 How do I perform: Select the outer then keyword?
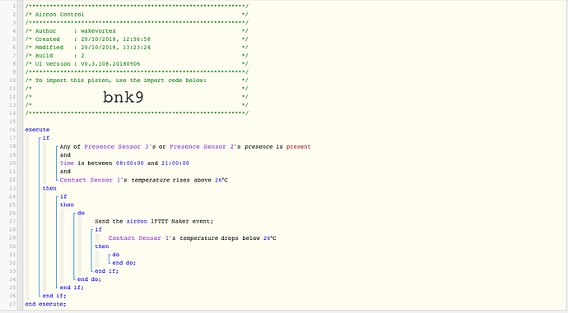tap(49, 188)
